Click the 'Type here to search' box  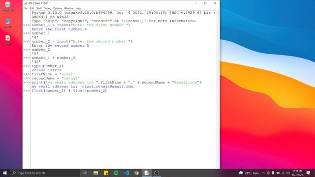[x=45, y=173]
